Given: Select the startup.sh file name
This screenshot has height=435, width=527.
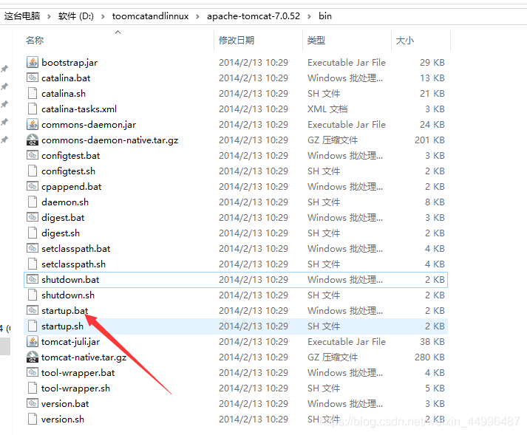Looking at the screenshot, I should pos(62,326).
